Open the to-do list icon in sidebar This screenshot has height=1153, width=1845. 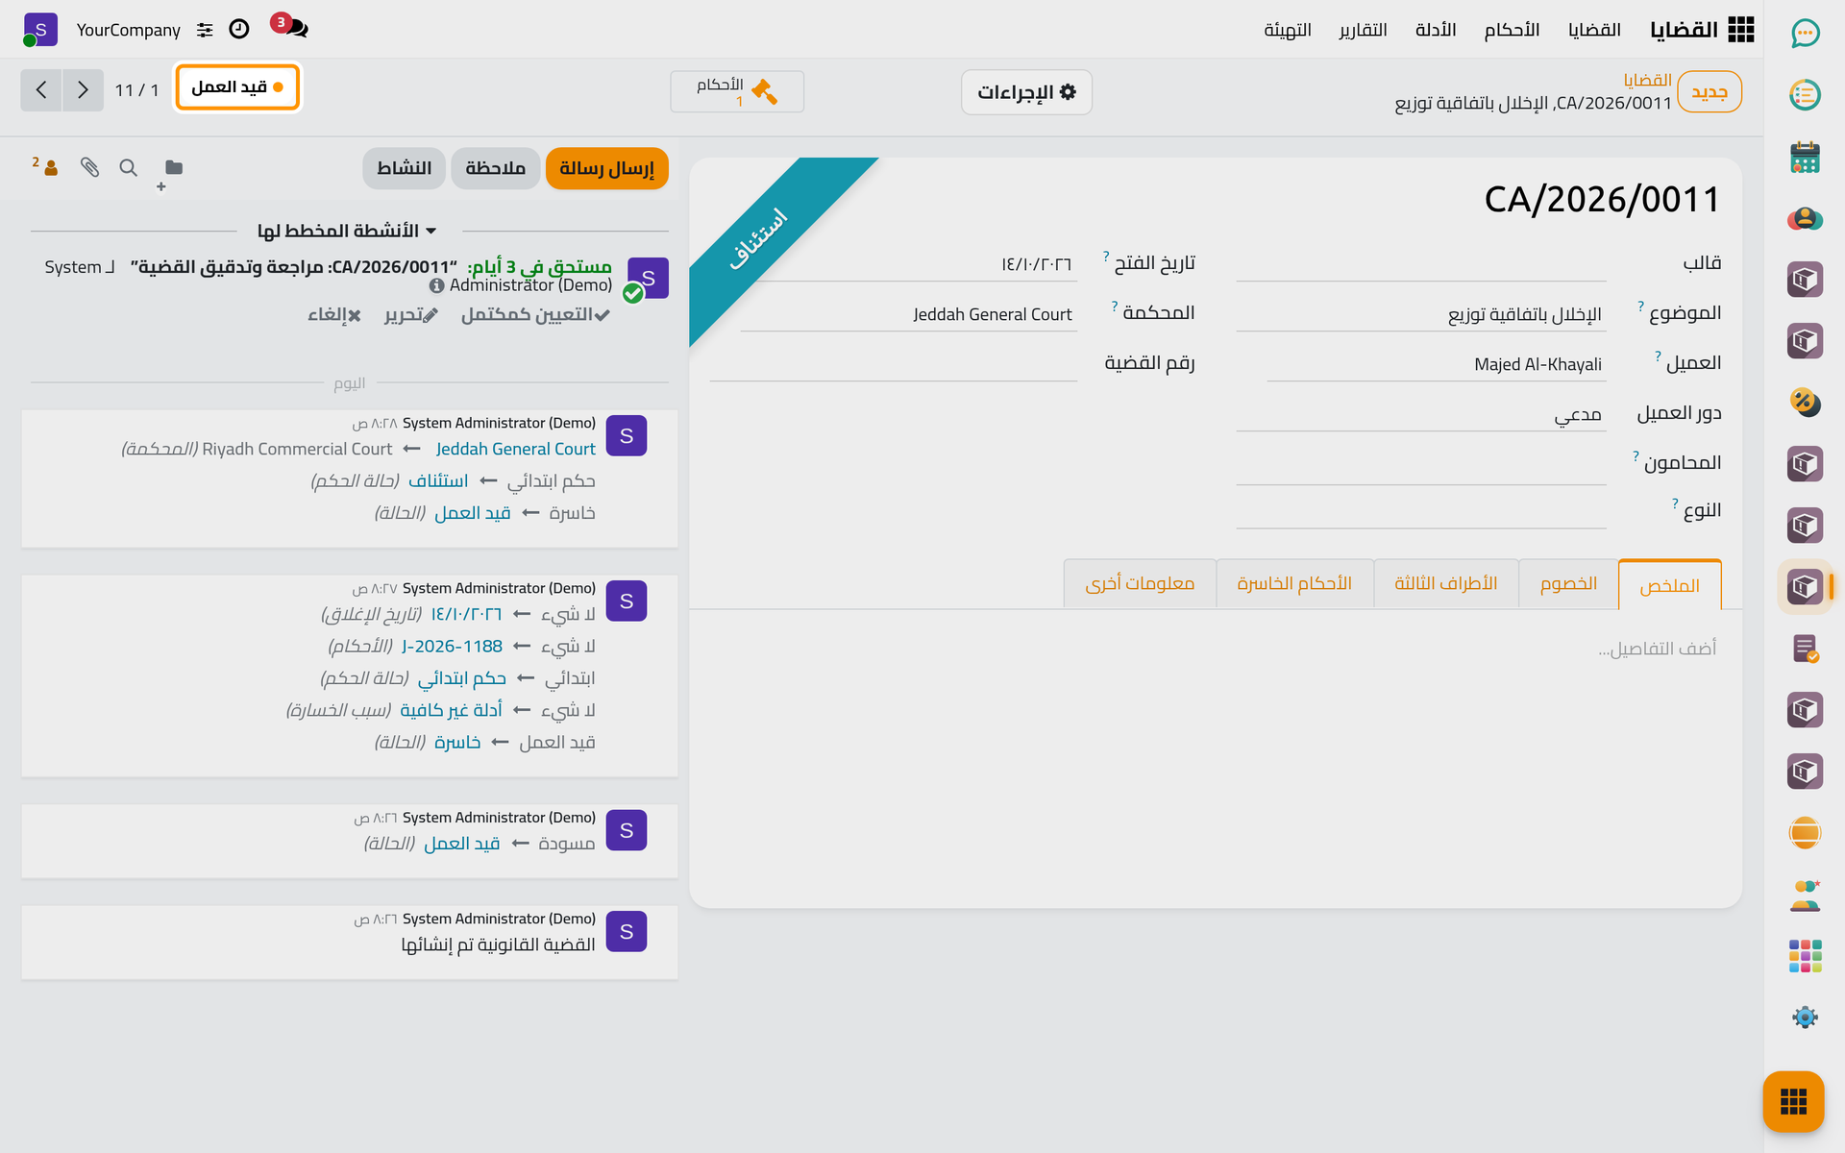pyautogui.click(x=1805, y=95)
